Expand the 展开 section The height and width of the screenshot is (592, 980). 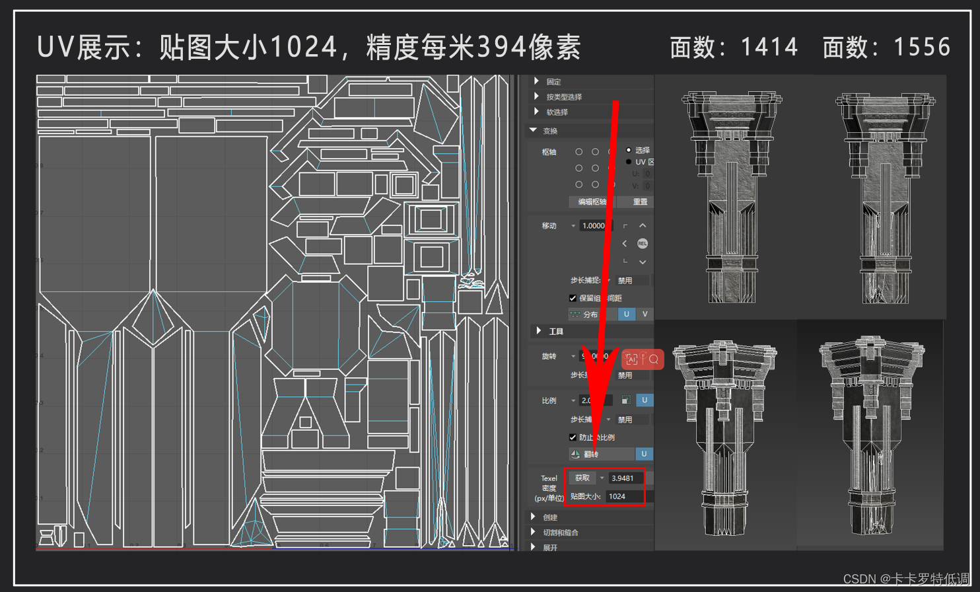534,547
